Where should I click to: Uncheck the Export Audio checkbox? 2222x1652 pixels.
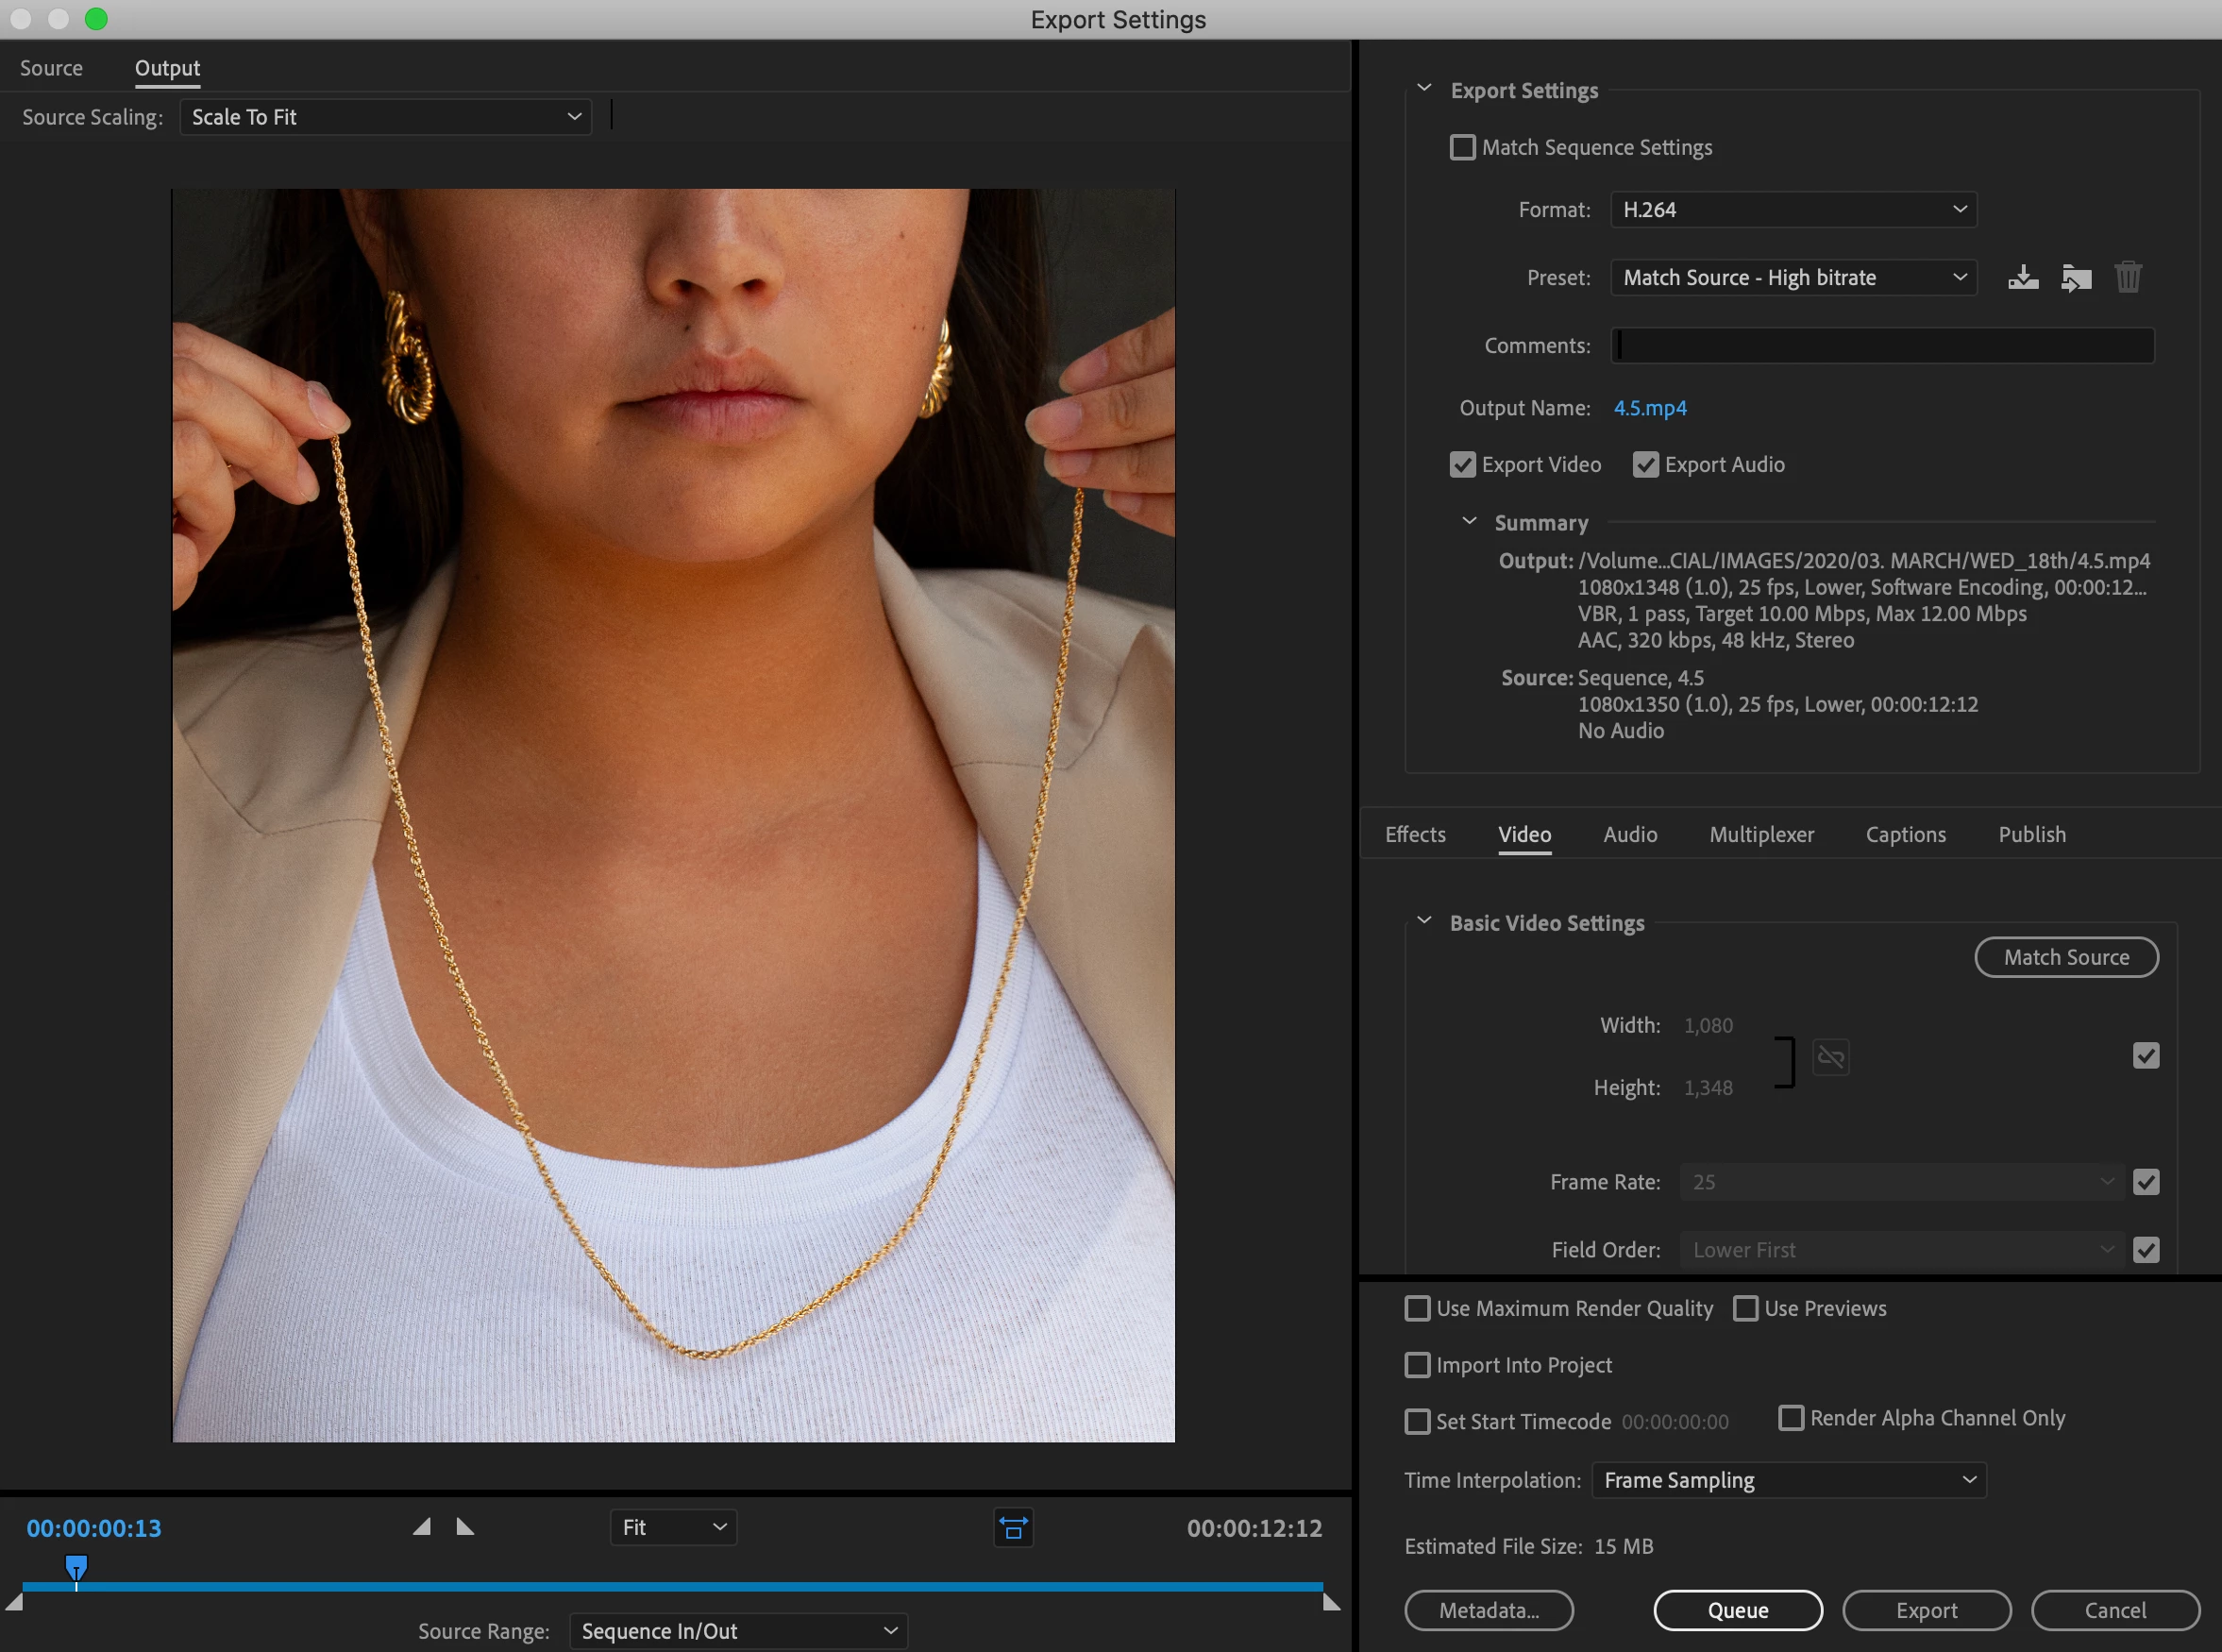(x=1645, y=465)
